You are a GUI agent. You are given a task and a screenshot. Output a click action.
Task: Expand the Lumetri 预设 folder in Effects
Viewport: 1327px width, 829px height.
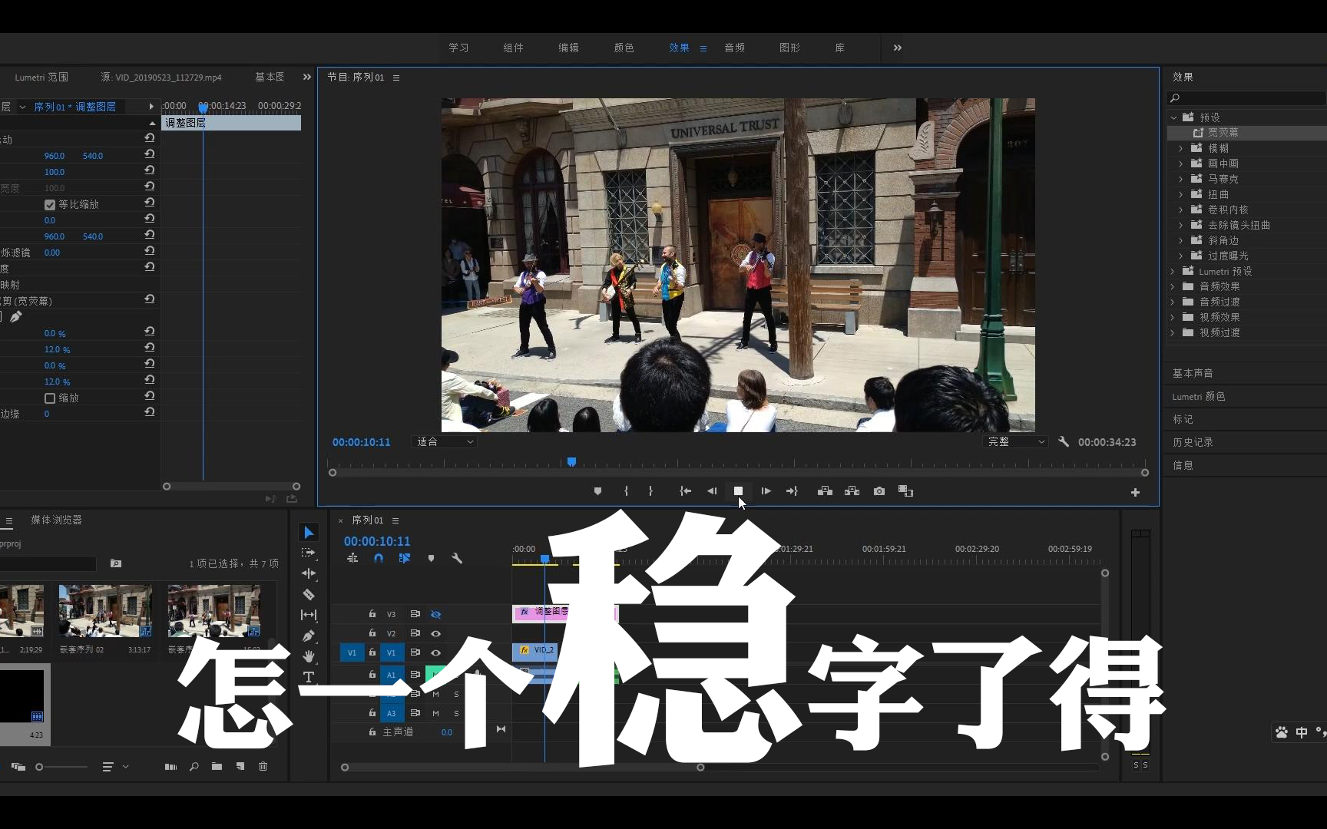[1172, 271]
